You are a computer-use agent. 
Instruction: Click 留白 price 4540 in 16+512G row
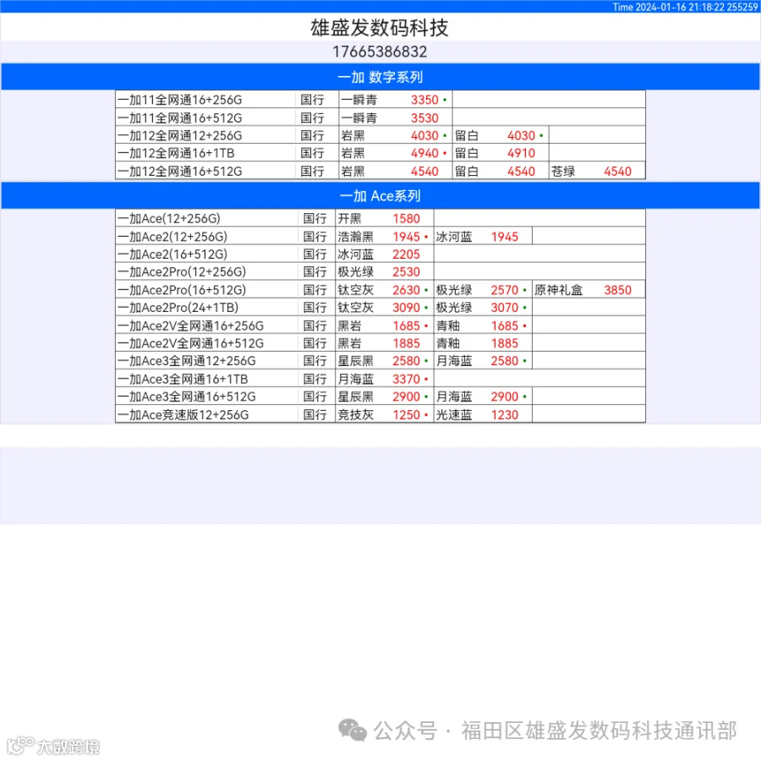pos(521,172)
